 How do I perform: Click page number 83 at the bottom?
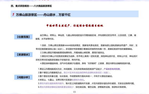pyautogui.click(x=74, y=92)
